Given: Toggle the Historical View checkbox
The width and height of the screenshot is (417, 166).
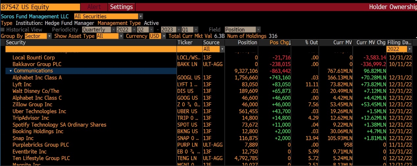Looking at the screenshot, I should pyautogui.click(x=3, y=30).
